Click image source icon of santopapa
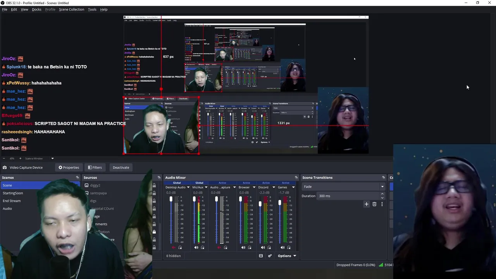496x279 pixels. pos(86,193)
